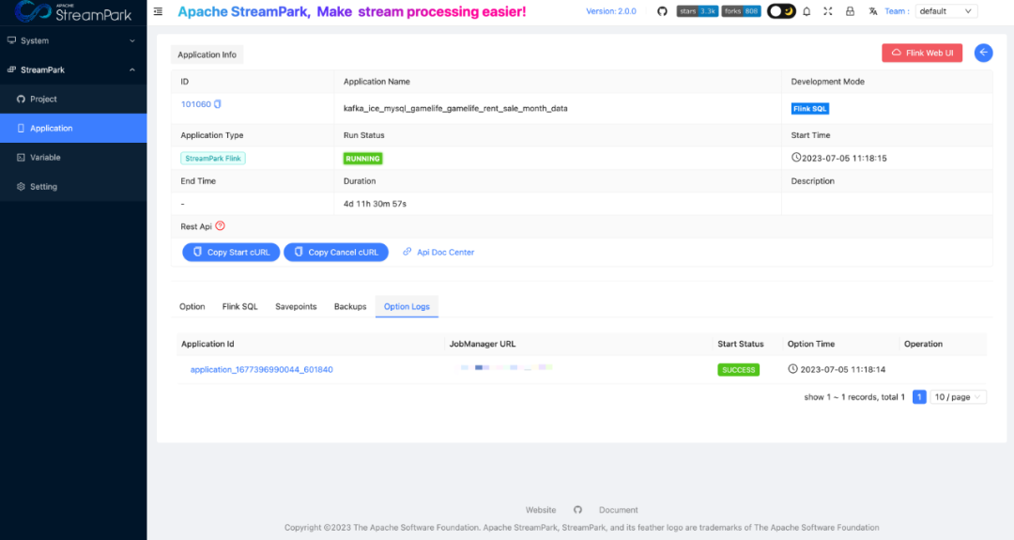Click the Flink Web UI button

(x=922, y=54)
